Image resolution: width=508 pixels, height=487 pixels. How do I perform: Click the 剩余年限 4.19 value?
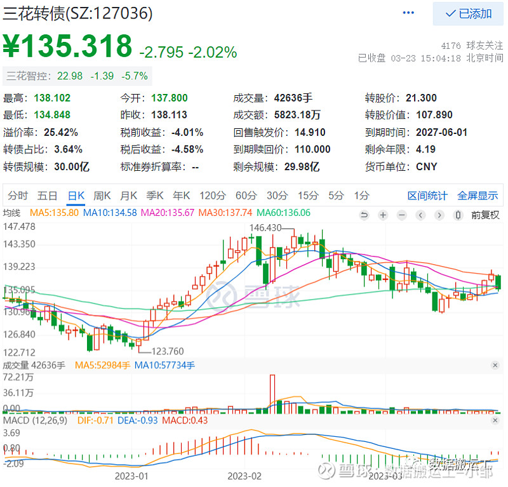click(425, 149)
